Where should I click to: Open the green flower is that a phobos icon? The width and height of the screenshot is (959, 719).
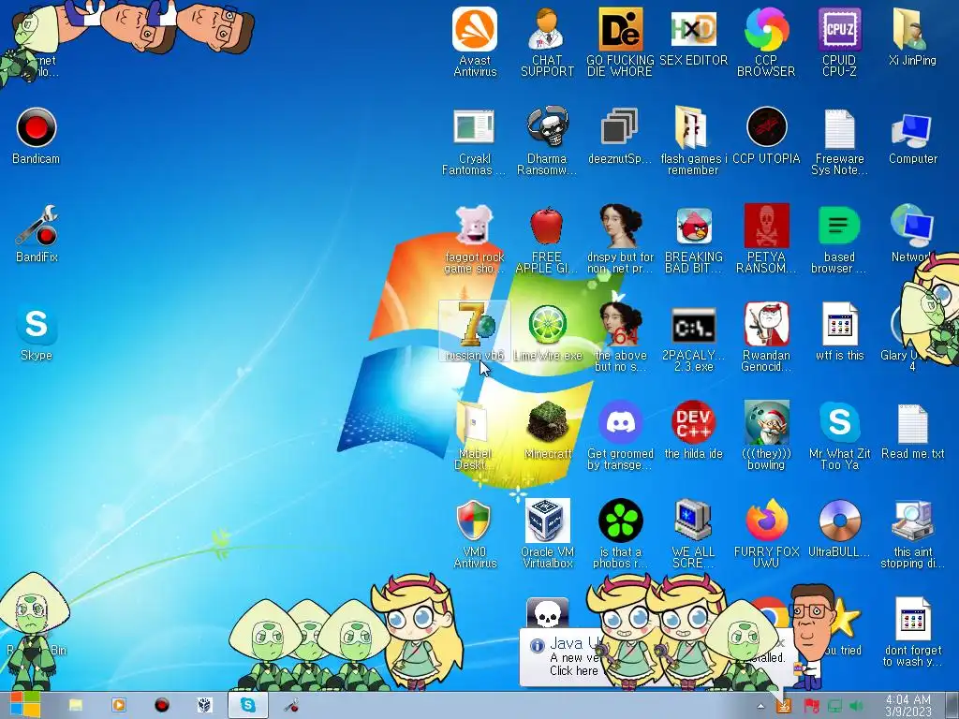(620, 535)
